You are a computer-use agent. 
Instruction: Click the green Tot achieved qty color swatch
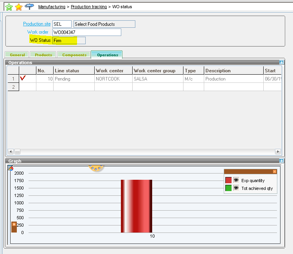point(228,188)
